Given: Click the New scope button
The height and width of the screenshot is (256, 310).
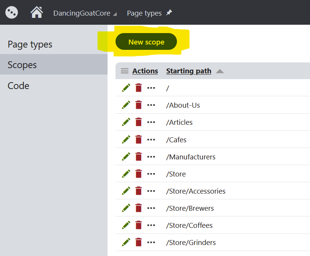Looking at the screenshot, I should [146, 41].
